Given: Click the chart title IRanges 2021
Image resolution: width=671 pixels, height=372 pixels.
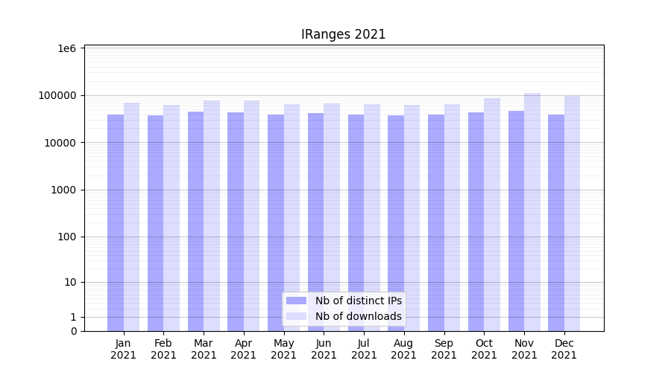Looking at the screenshot, I should [344, 34].
